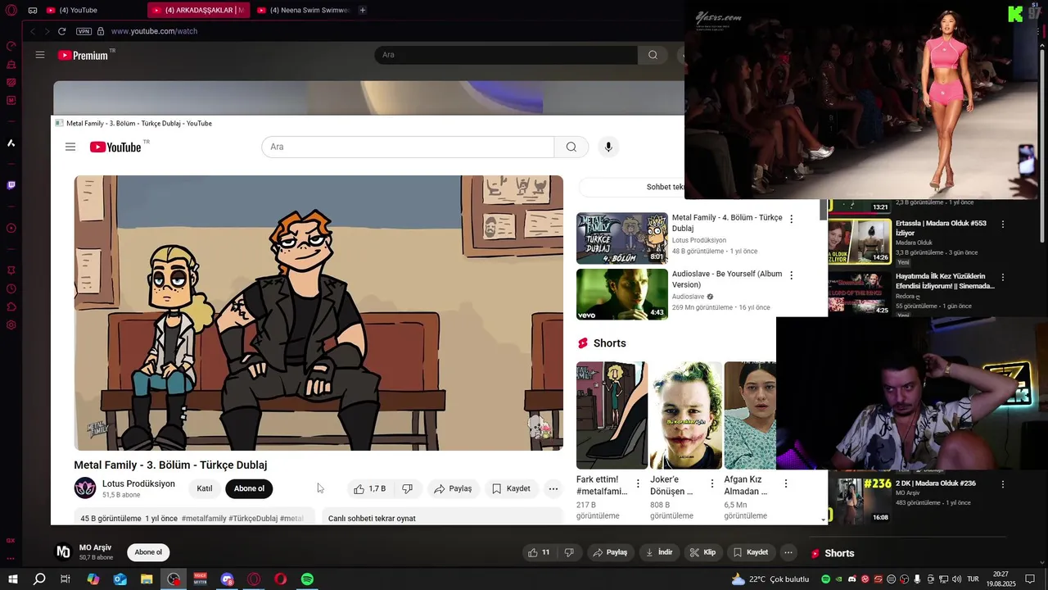Open options for 'Ertassla | Madara Olduk #553'
This screenshot has height=590, width=1048.
[x=1002, y=224]
